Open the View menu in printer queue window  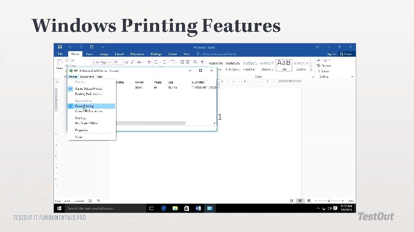click(x=100, y=76)
